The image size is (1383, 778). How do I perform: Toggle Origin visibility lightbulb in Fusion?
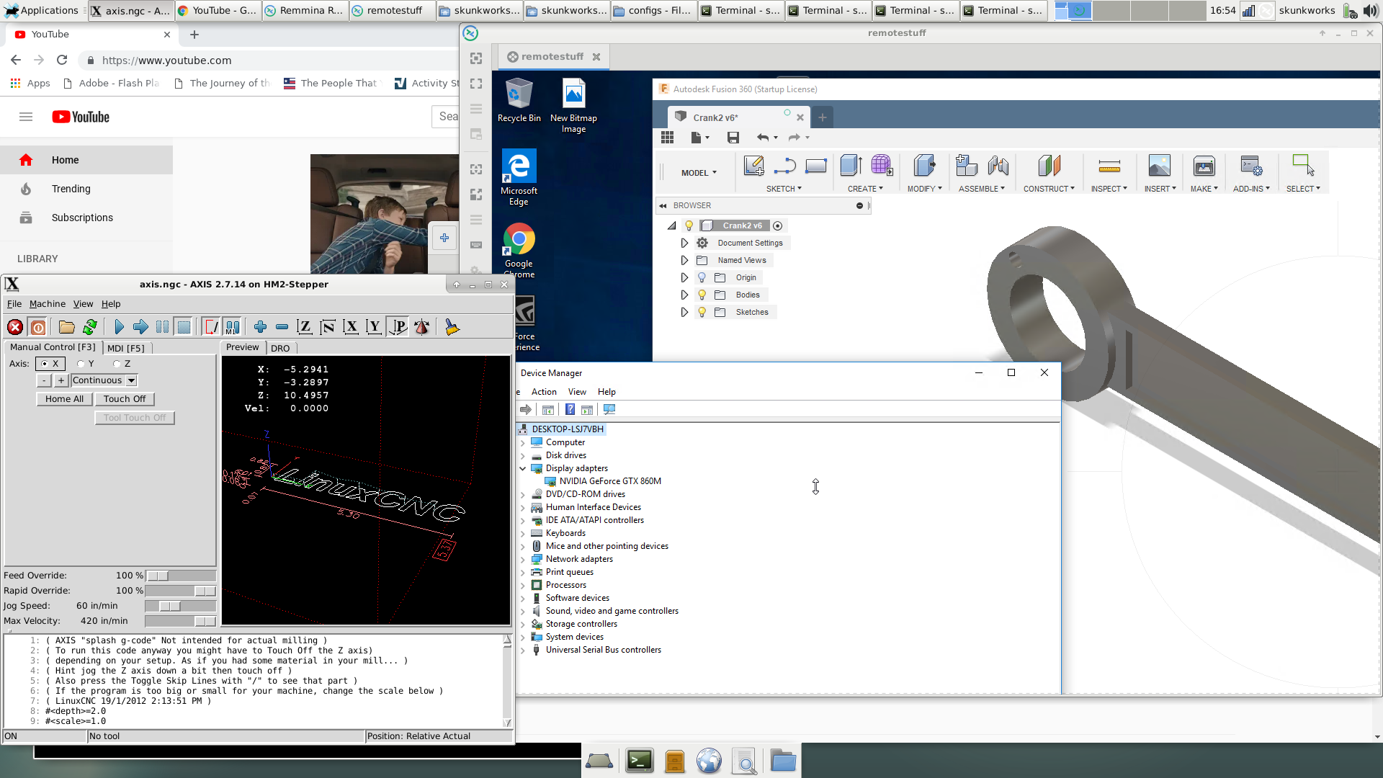(702, 277)
